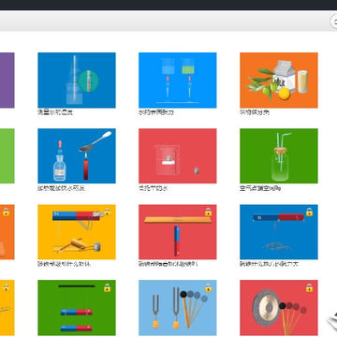Click lock icon on green hanging magnets tile
The image size is (337, 337).
coord(107,287)
